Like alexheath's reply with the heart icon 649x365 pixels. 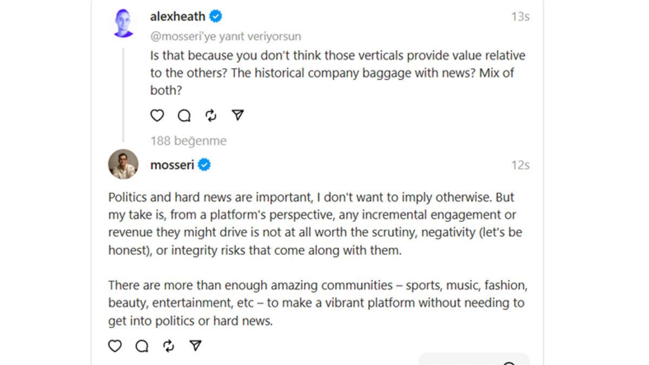[157, 115]
